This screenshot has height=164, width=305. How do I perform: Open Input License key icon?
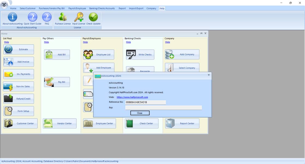[x=79, y=19]
